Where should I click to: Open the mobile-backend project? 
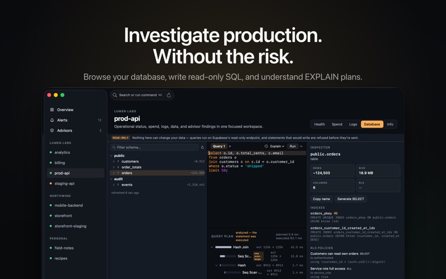pyautogui.click(x=76, y=205)
